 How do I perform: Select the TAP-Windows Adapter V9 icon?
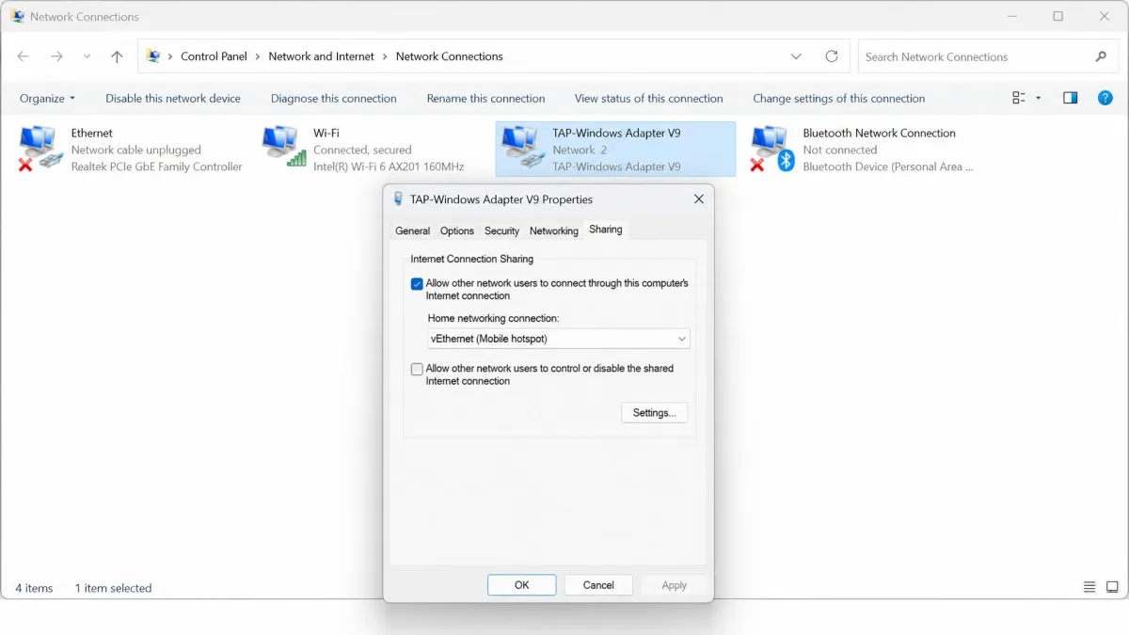point(523,150)
